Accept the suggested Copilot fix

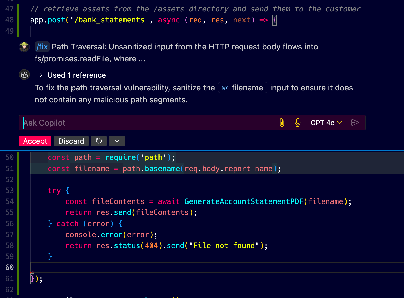[35, 141]
